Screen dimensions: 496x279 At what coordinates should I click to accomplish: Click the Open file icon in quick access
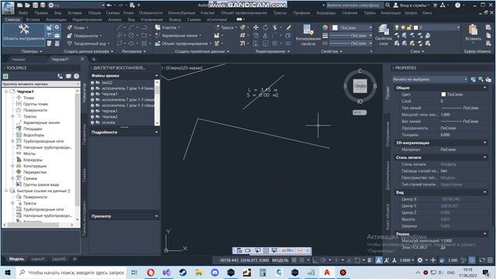[27, 5]
